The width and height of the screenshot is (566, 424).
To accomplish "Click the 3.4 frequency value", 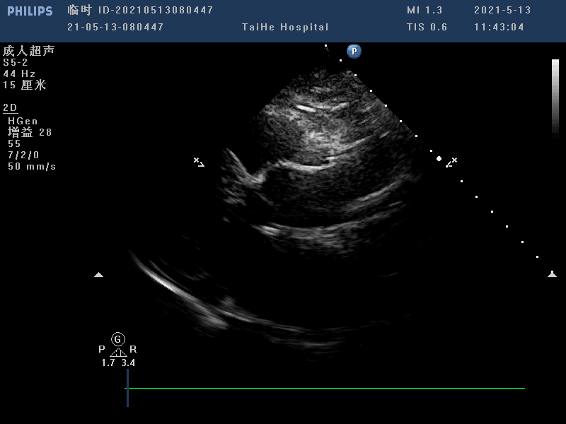I will (128, 363).
